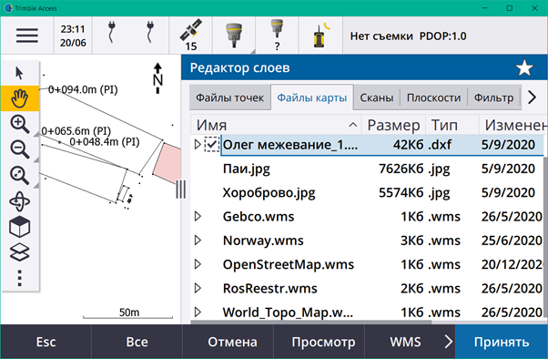Click the pink polygon on map
Viewport: 548px width, 359px height.
point(168,163)
